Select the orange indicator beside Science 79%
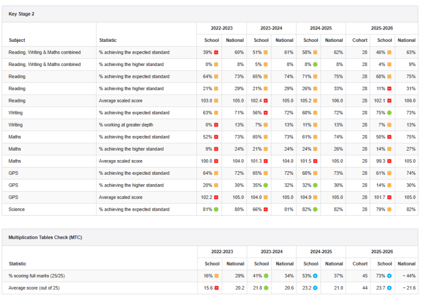The height and width of the screenshot is (299, 427). point(390,209)
